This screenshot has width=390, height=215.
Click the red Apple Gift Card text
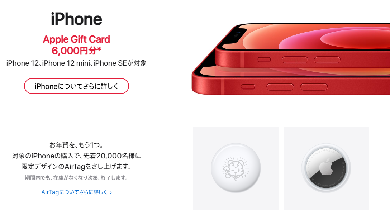click(76, 39)
